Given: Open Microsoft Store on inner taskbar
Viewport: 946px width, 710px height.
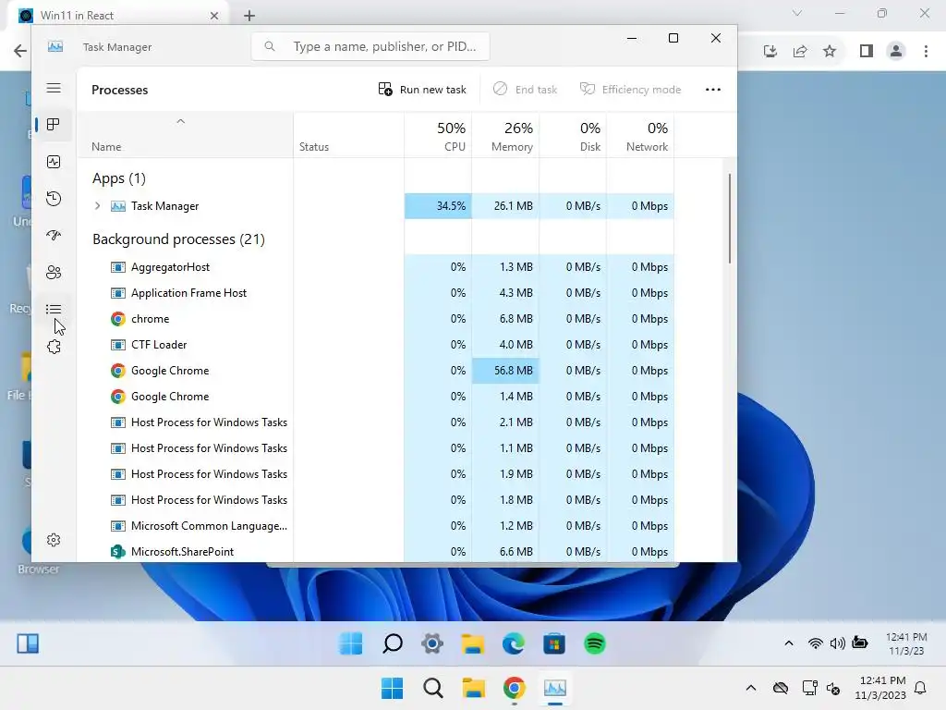Looking at the screenshot, I should coord(554,643).
